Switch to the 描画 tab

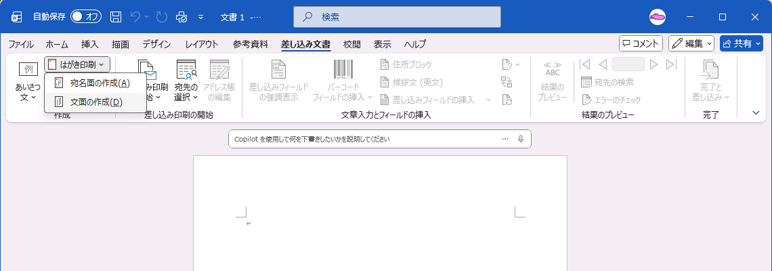point(121,44)
